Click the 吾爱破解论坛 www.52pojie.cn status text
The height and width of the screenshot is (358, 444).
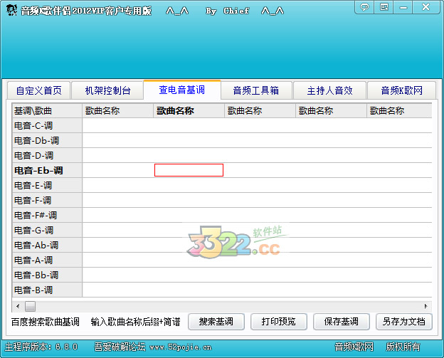[153, 347]
